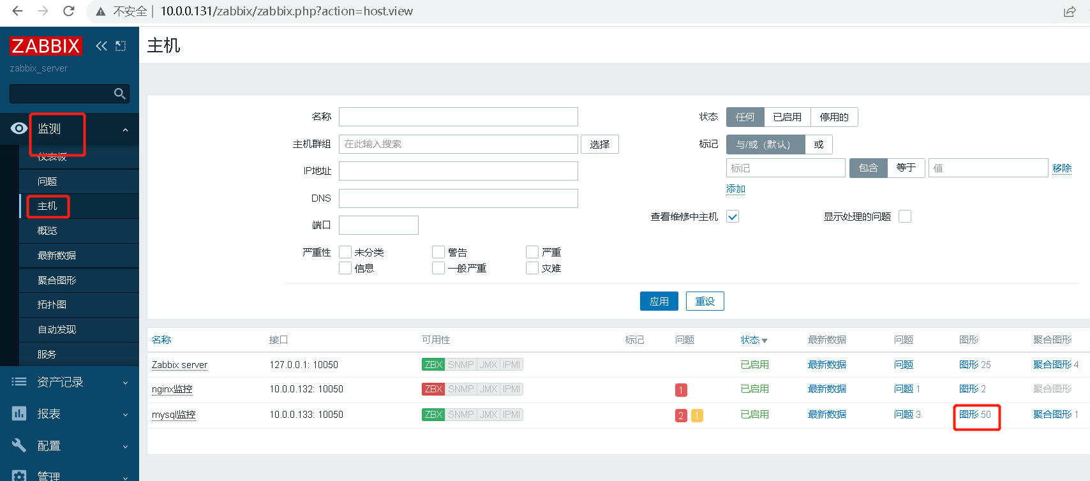1090x481 pixels.
Task: Select 等于 tag operator
Action: [906, 168]
